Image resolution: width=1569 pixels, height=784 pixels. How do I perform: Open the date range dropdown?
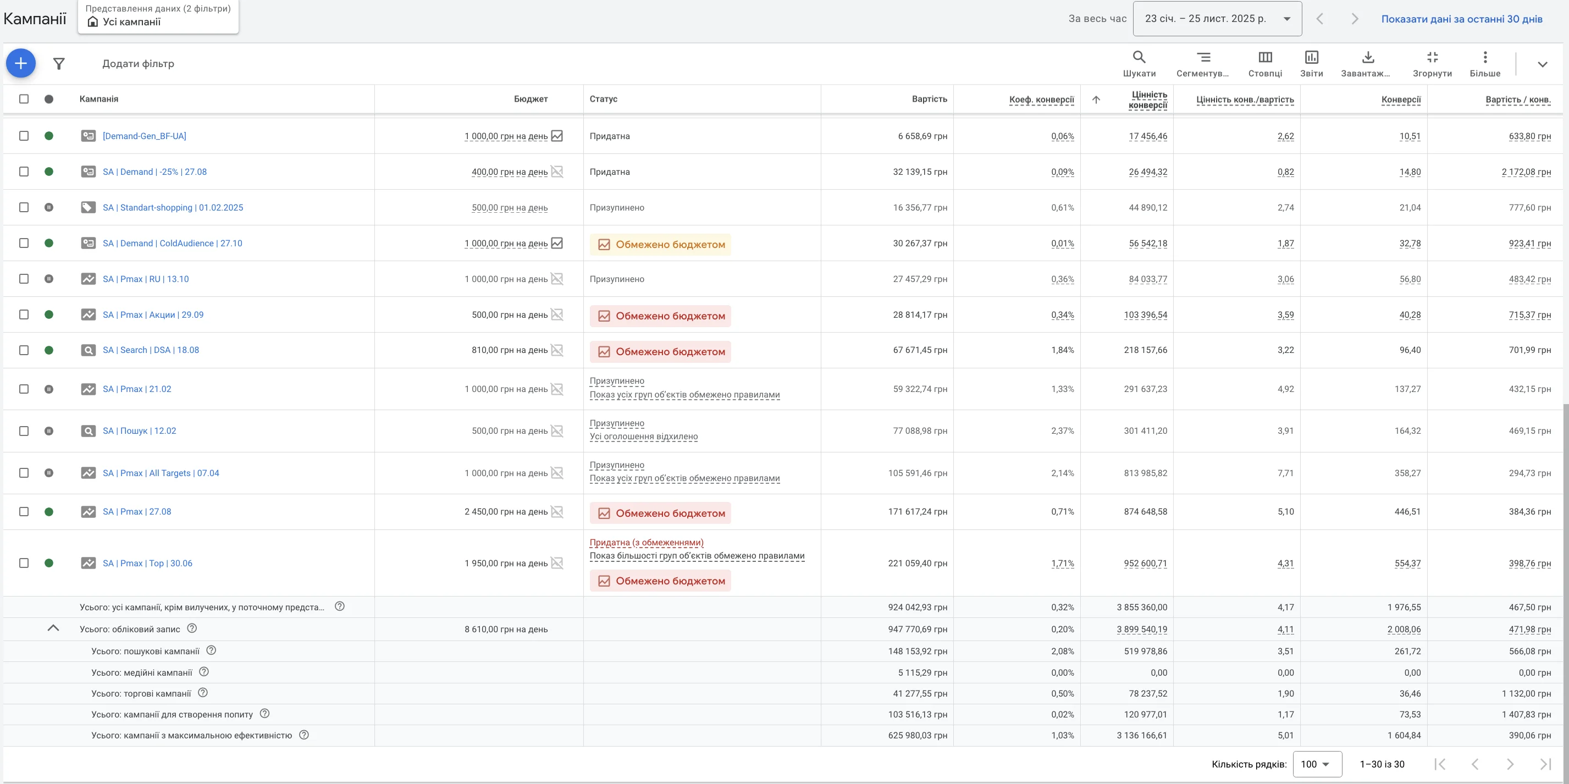pyautogui.click(x=1217, y=19)
